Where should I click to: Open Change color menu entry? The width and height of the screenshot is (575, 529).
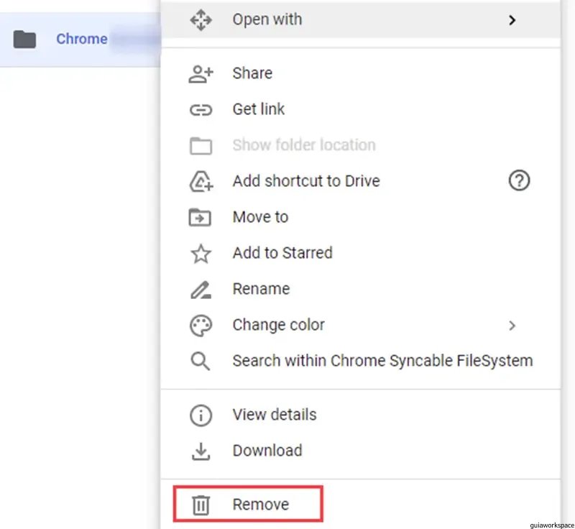click(361, 325)
